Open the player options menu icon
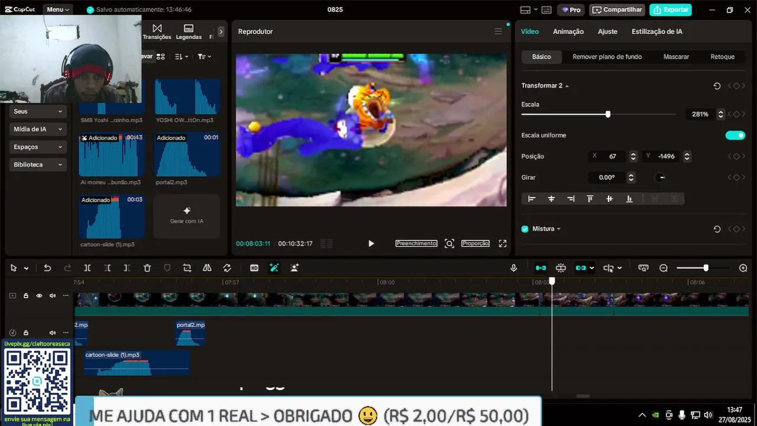 [498, 31]
